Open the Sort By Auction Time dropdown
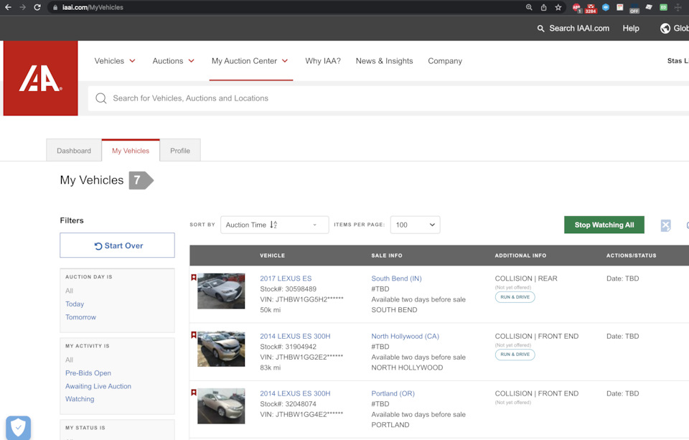This screenshot has height=440, width=689. pos(274,225)
